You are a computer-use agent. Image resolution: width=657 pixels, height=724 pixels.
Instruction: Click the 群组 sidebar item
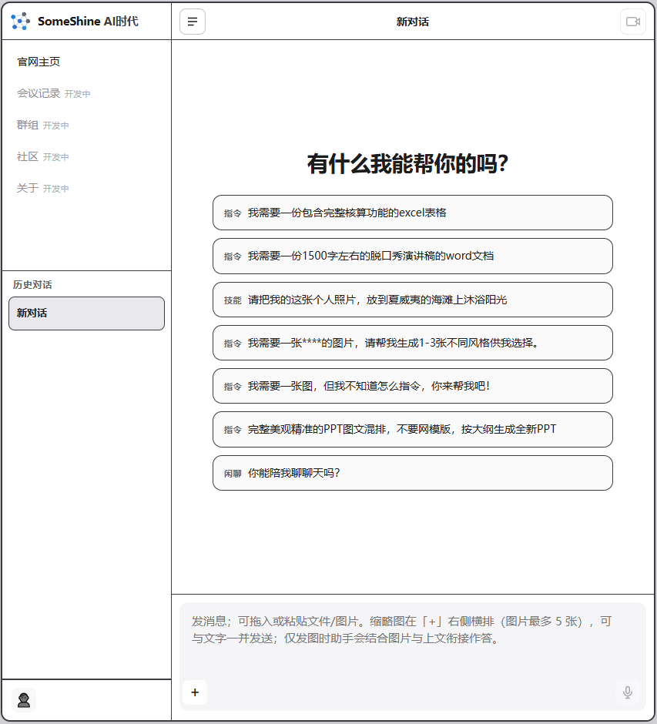[x=28, y=125]
